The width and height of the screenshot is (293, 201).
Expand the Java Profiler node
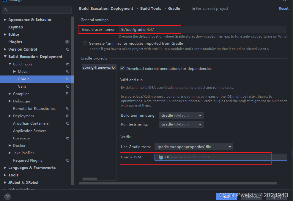(10, 153)
